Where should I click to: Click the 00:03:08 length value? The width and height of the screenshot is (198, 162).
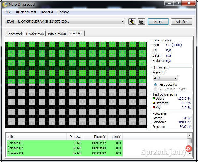pos(99,148)
